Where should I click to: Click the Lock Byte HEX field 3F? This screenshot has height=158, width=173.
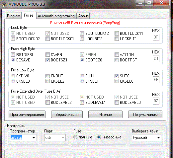(x=156, y=37)
